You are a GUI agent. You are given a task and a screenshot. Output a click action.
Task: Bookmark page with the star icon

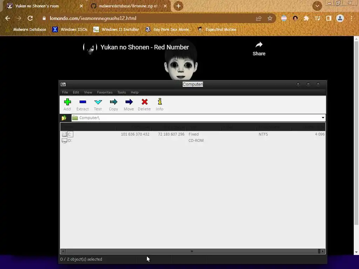pyautogui.click(x=270, y=18)
